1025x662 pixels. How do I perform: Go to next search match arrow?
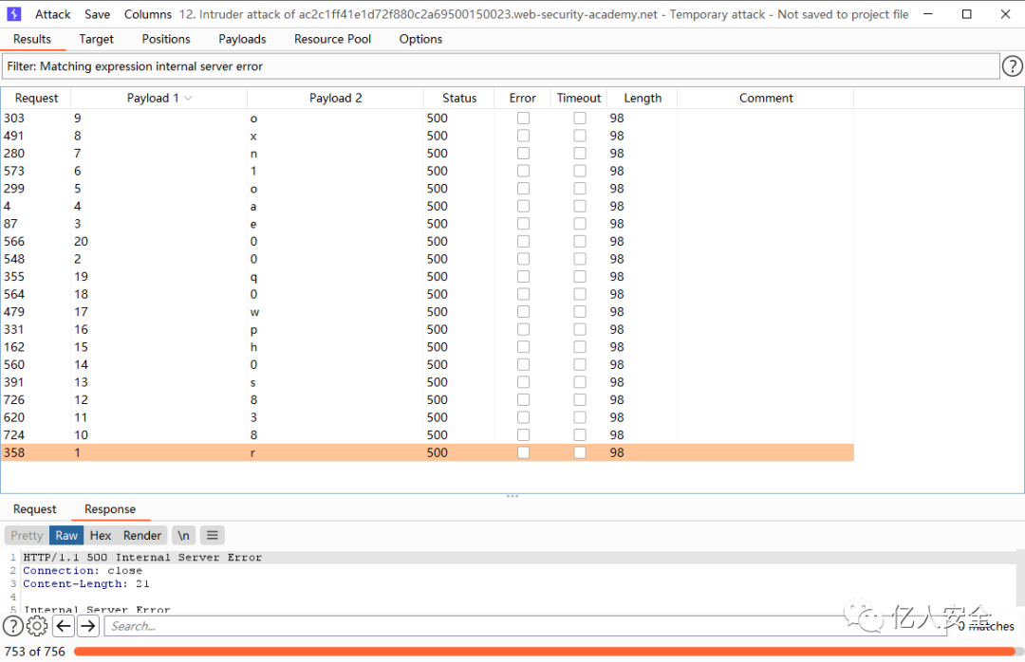point(87,626)
